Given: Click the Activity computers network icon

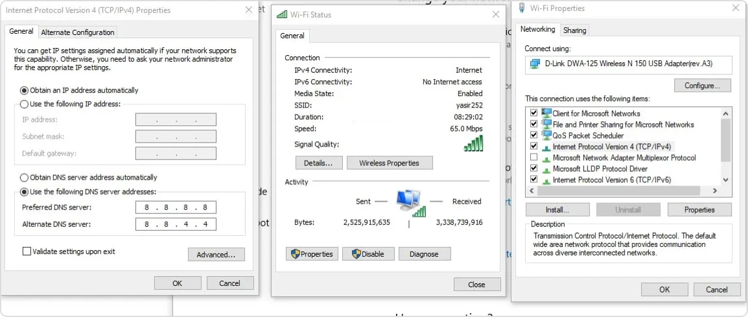Looking at the screenshot, I should point(410,203).
